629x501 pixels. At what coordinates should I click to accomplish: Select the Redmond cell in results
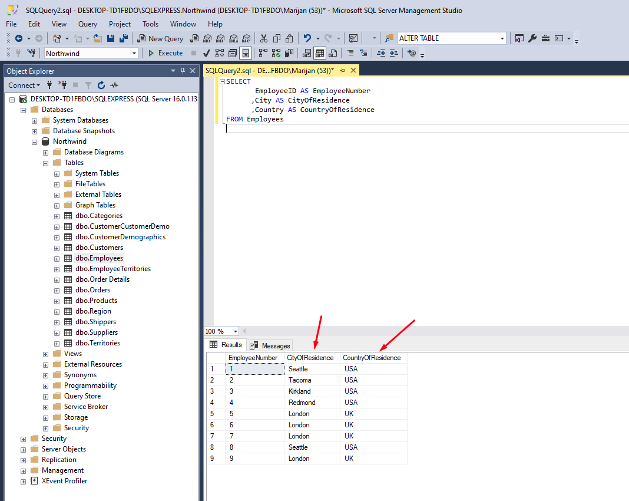(312, 403)
